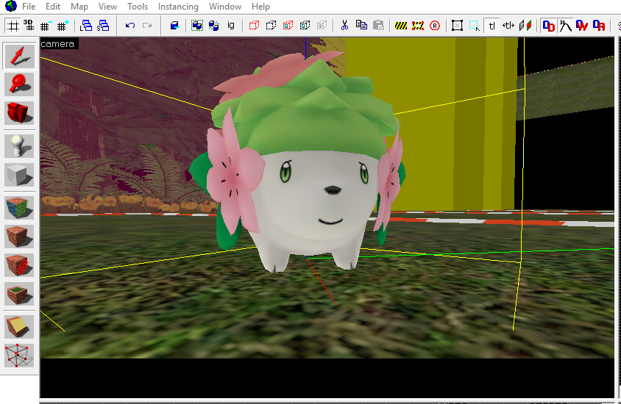Increase grid size with plus grid icon
Image resolution: width=621 pixels, height=404 pixels.
pyautogui.click(x=63, y=26)
